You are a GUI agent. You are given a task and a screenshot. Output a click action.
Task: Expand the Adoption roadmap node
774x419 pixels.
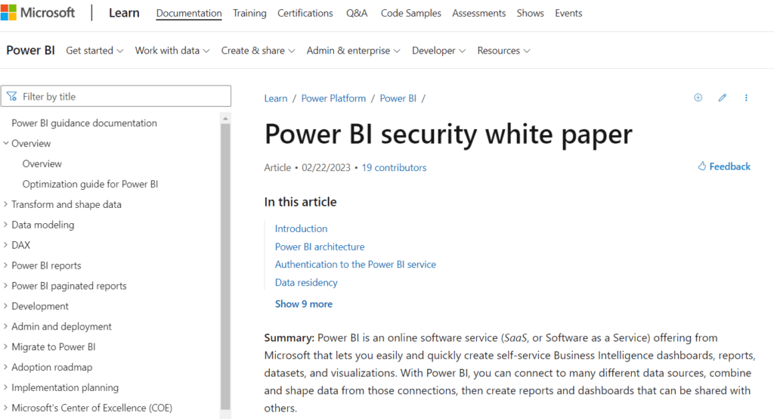[x=6, y=368]
